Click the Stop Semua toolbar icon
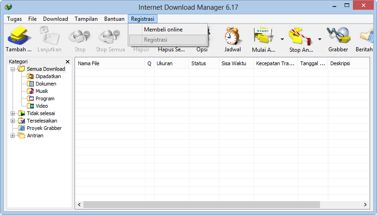 point(110,36)
